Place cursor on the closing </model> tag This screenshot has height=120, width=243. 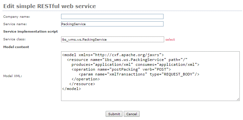pyautogui.click(x=71, y=89)
